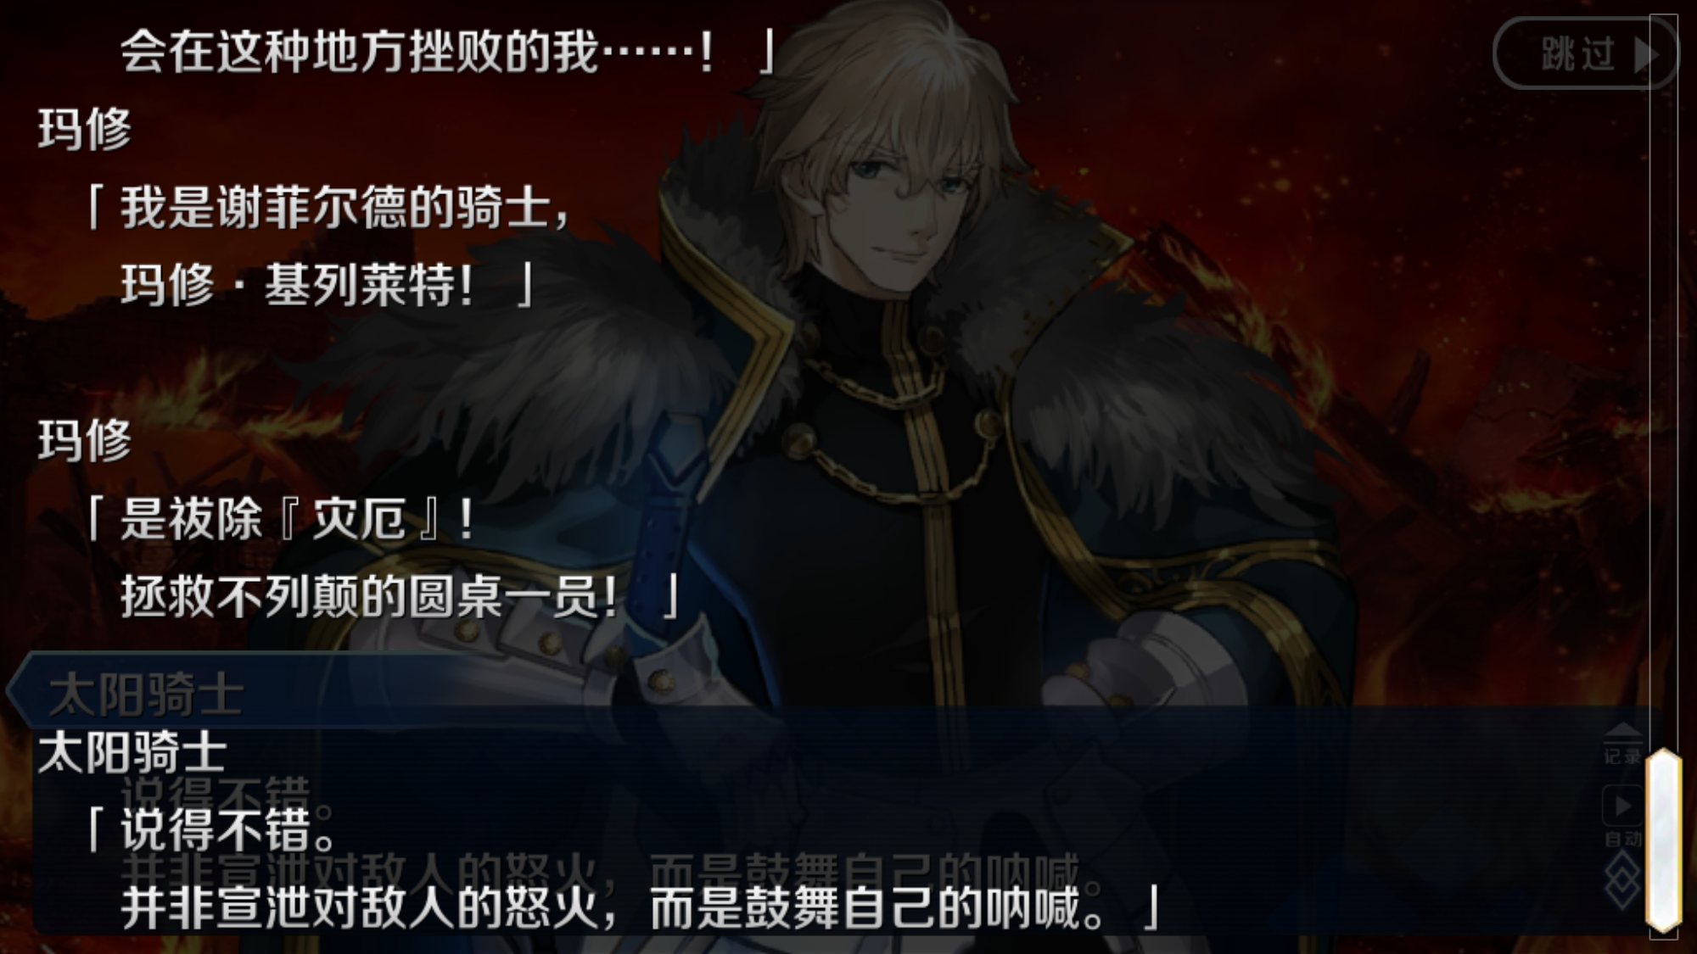
Task: Open the 记录 log icon
Action: tap(1622, 744)
